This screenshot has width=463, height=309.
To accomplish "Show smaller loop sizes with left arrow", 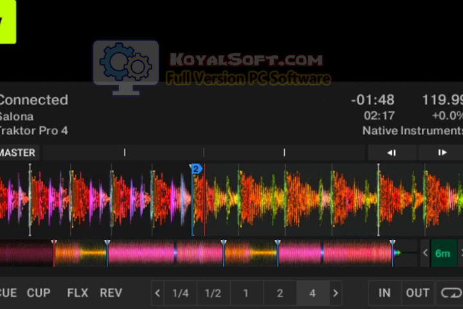I will point(158,293).
